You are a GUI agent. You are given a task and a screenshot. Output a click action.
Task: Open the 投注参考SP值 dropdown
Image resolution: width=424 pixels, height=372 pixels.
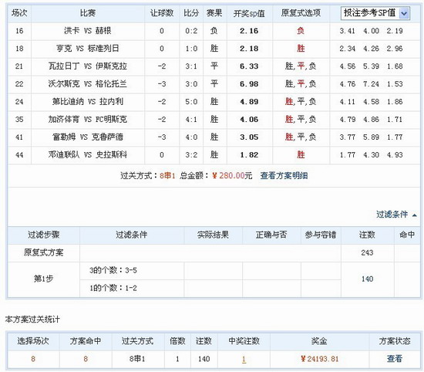point(375,13)
